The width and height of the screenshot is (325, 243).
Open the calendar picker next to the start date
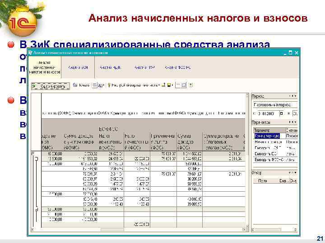(281, 113)
